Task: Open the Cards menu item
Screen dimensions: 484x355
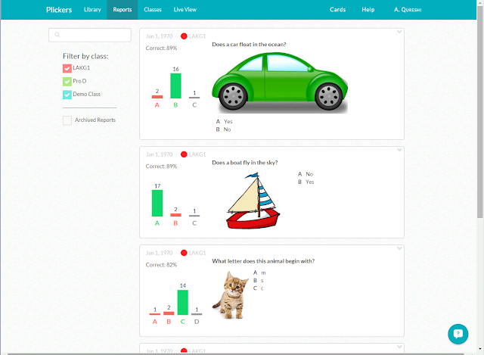Action: pos(338,10)
